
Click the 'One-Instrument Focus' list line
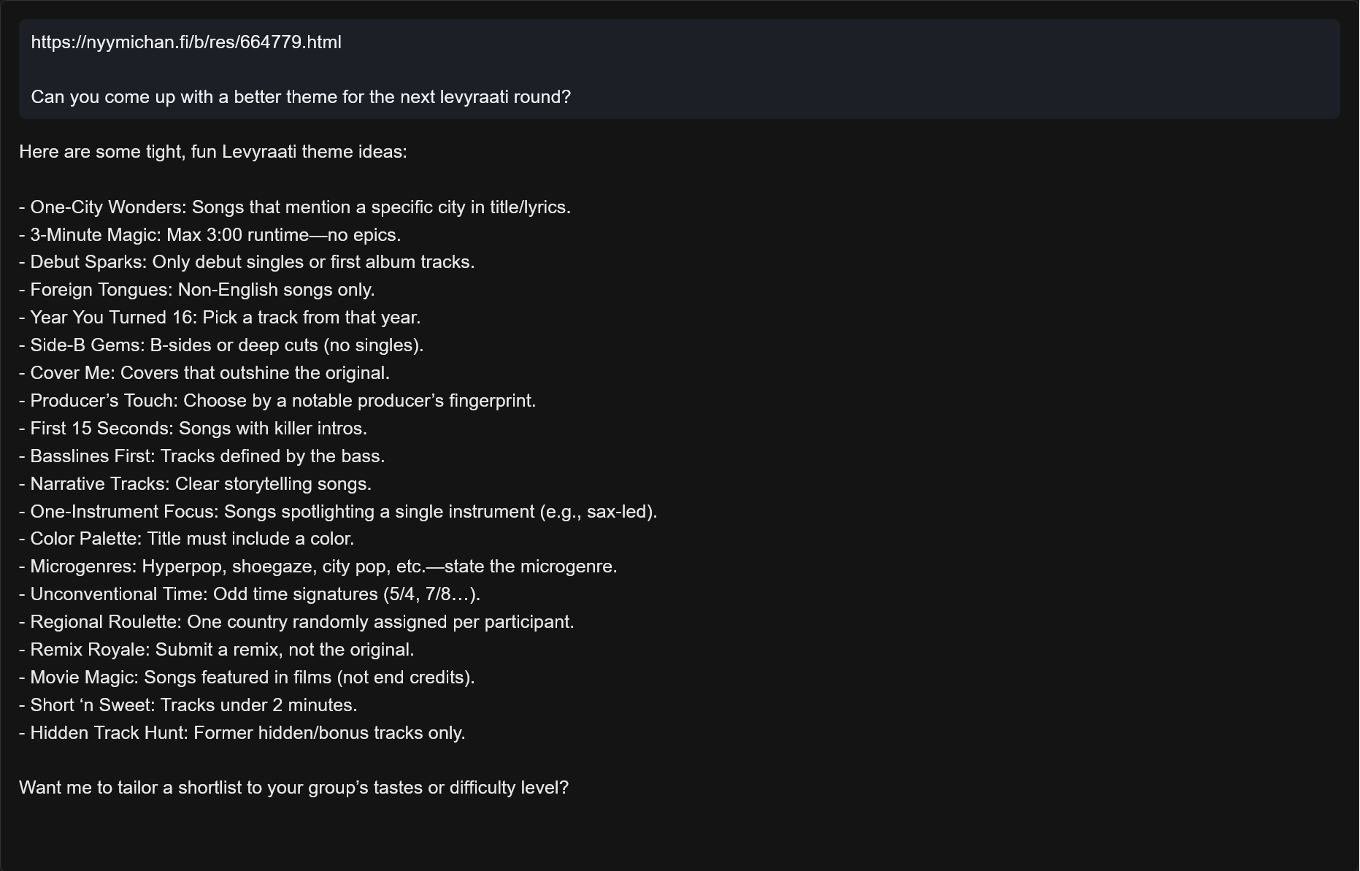(338, 512)
